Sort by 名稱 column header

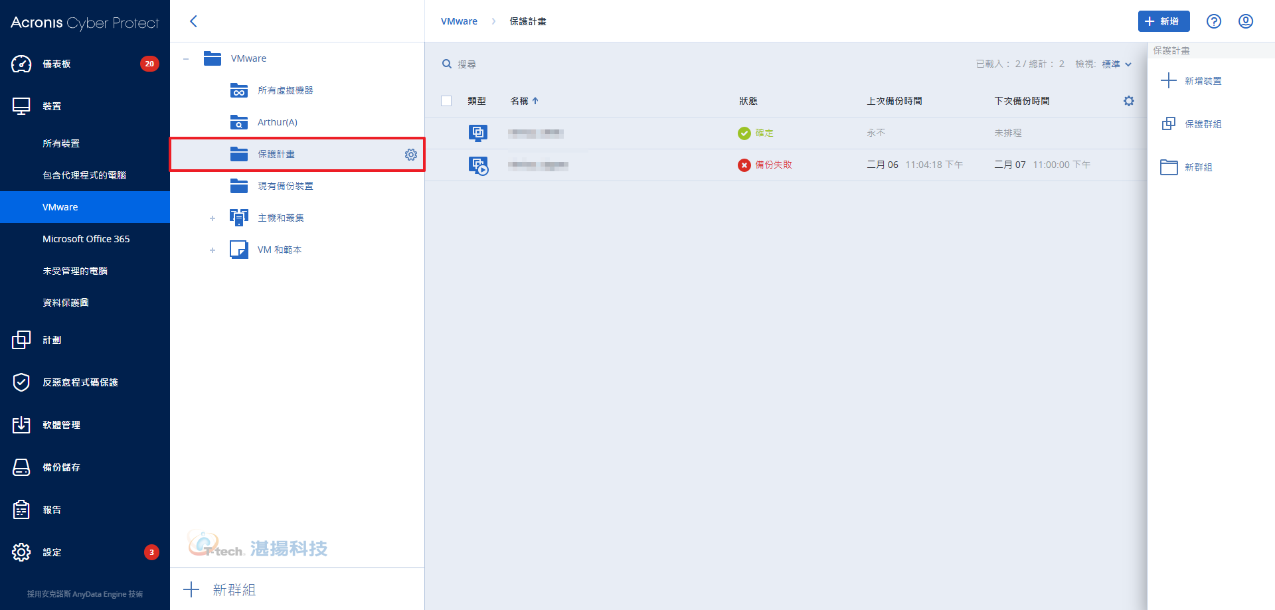tap(524, 101)
